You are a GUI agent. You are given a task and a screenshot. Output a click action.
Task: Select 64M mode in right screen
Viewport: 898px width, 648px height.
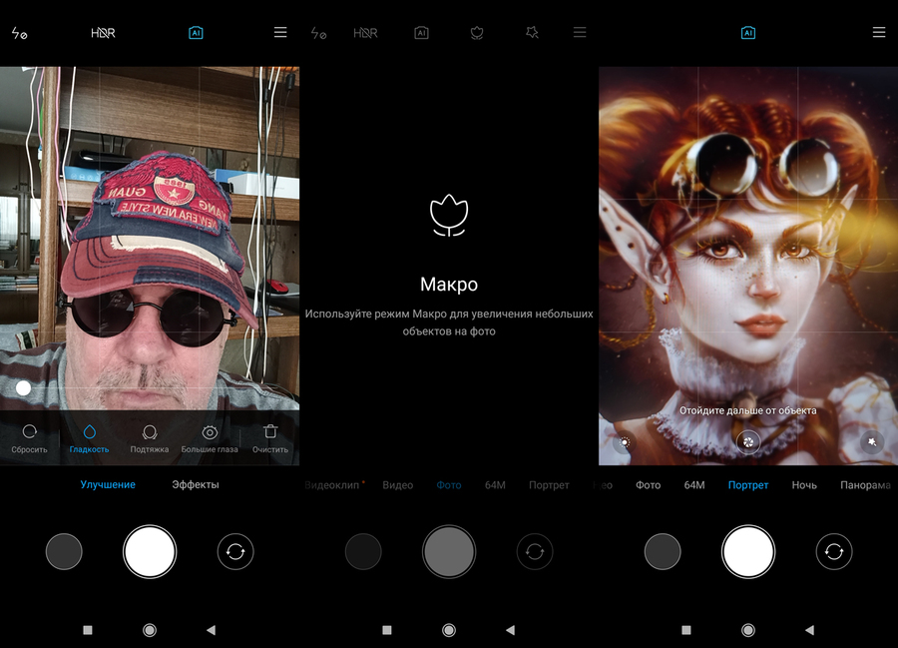694,485
